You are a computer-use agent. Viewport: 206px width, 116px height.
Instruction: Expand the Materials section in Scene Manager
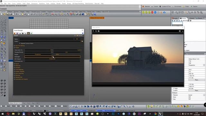[x=14, y=66]
